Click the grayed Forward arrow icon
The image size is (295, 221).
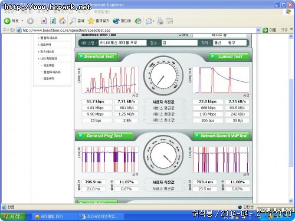click(x=30, y=21)
